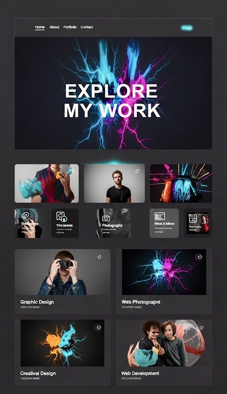Image resolution: width=227 pixels, height=394 pixels.
Task: Go to the About page
Action: (54, 27)
